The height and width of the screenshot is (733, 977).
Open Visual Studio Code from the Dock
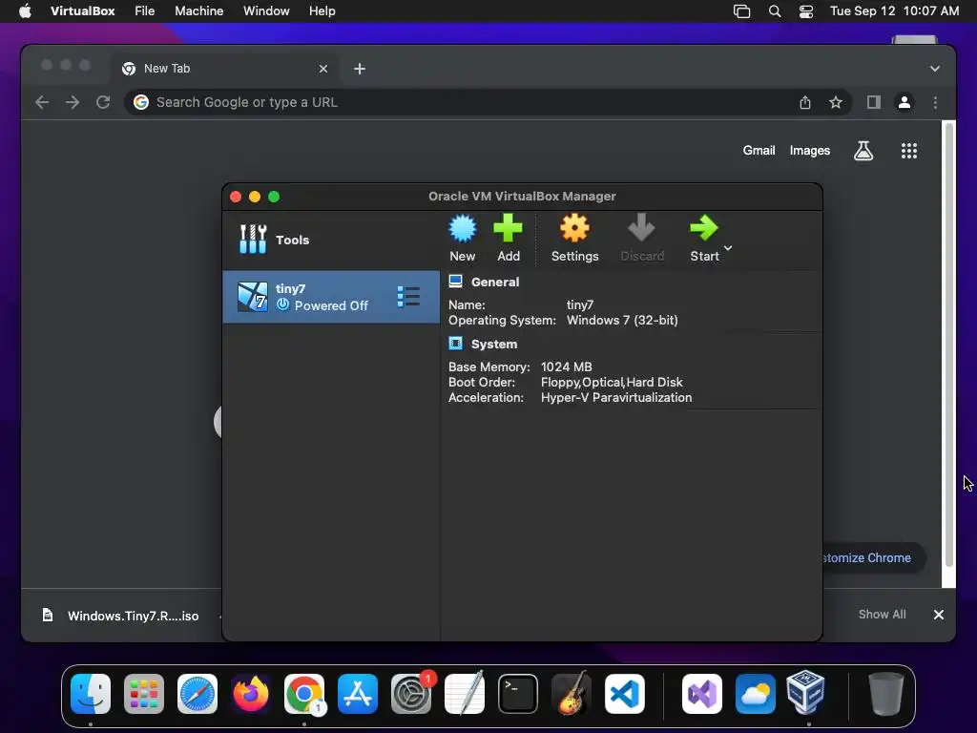[x=625, y=694]
